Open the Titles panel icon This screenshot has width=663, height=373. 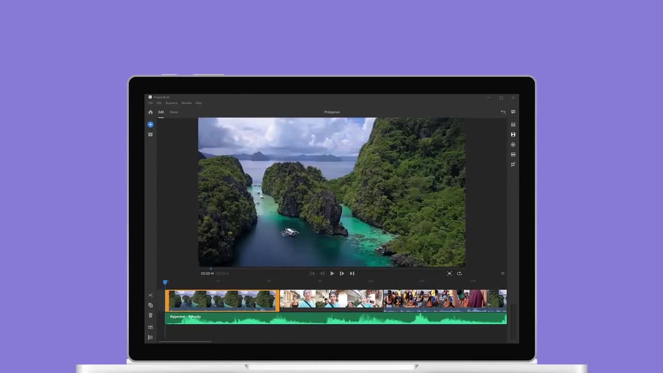513,125
